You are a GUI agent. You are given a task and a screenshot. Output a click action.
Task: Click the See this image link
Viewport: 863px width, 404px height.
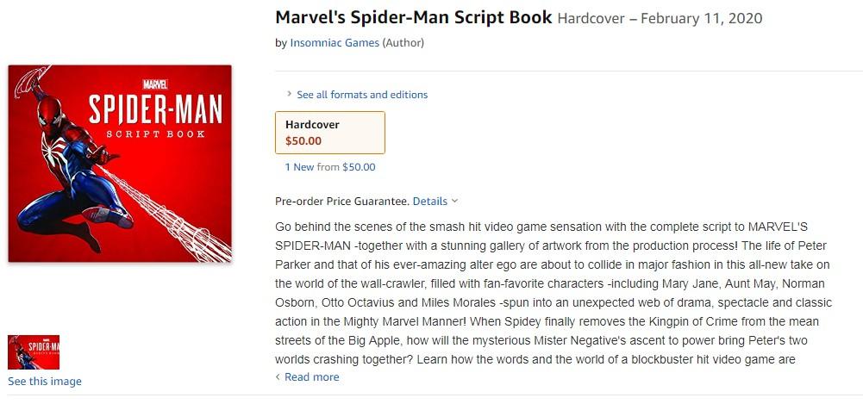(45, 382)
